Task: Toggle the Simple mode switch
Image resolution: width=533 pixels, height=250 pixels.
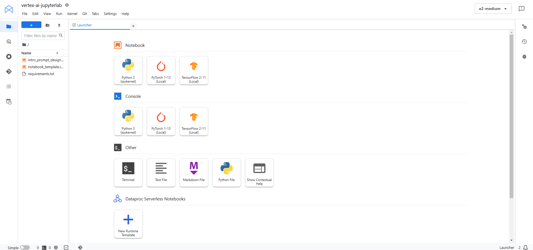Action: (25, 248)
